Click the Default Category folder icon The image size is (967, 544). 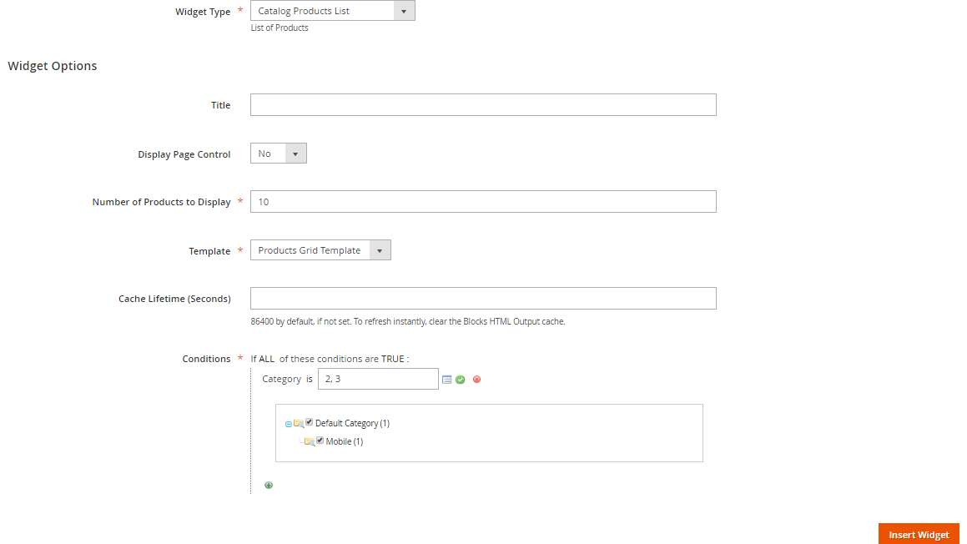coord(299,424)
